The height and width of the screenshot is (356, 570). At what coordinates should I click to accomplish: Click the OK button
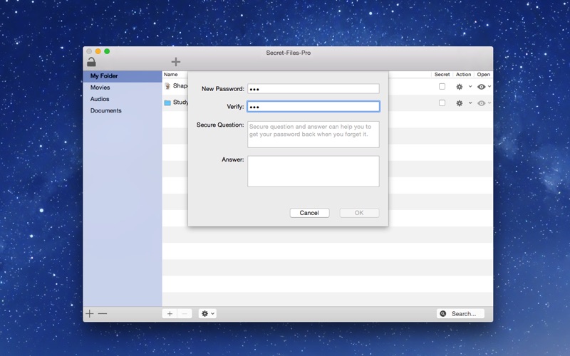[x=359, y=213]
